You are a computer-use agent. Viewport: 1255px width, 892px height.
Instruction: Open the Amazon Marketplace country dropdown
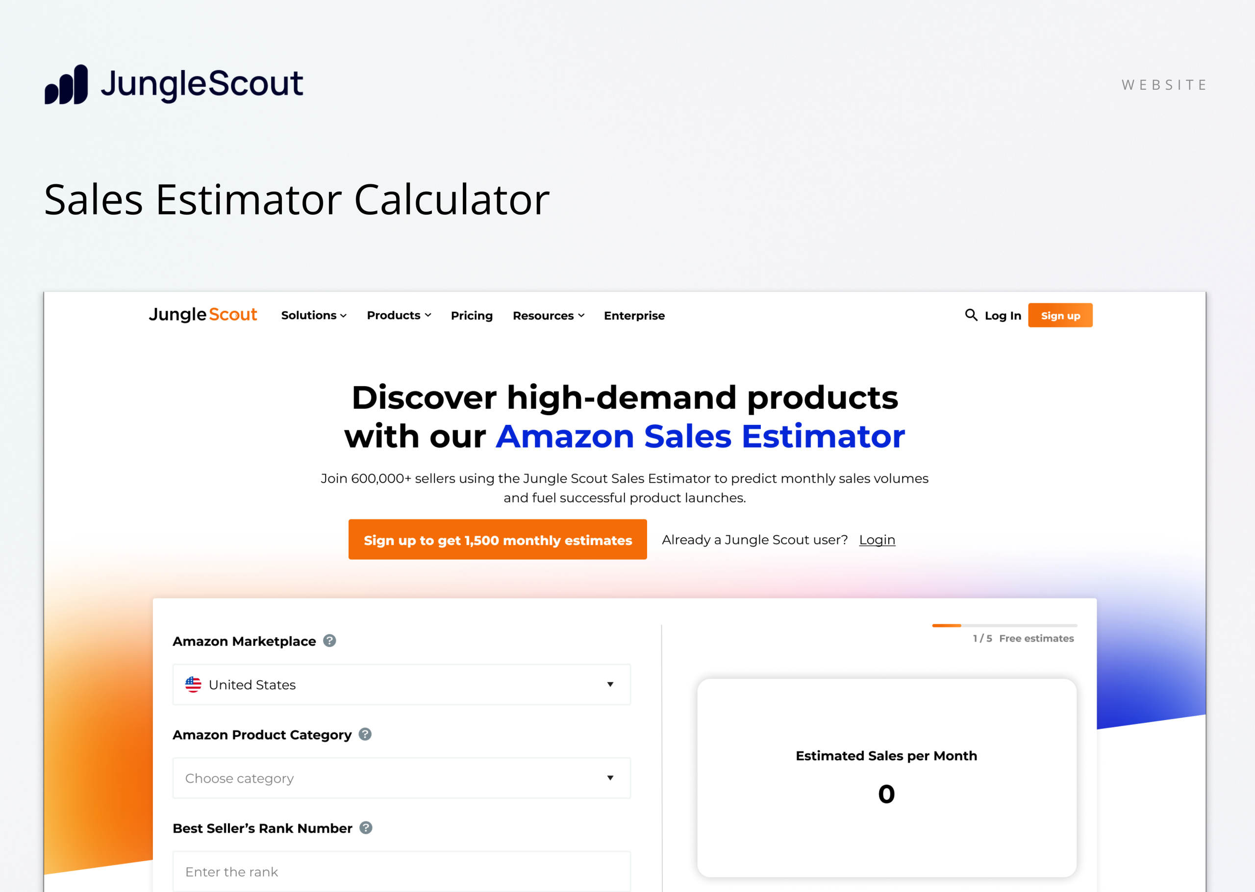tap(402, 684)
